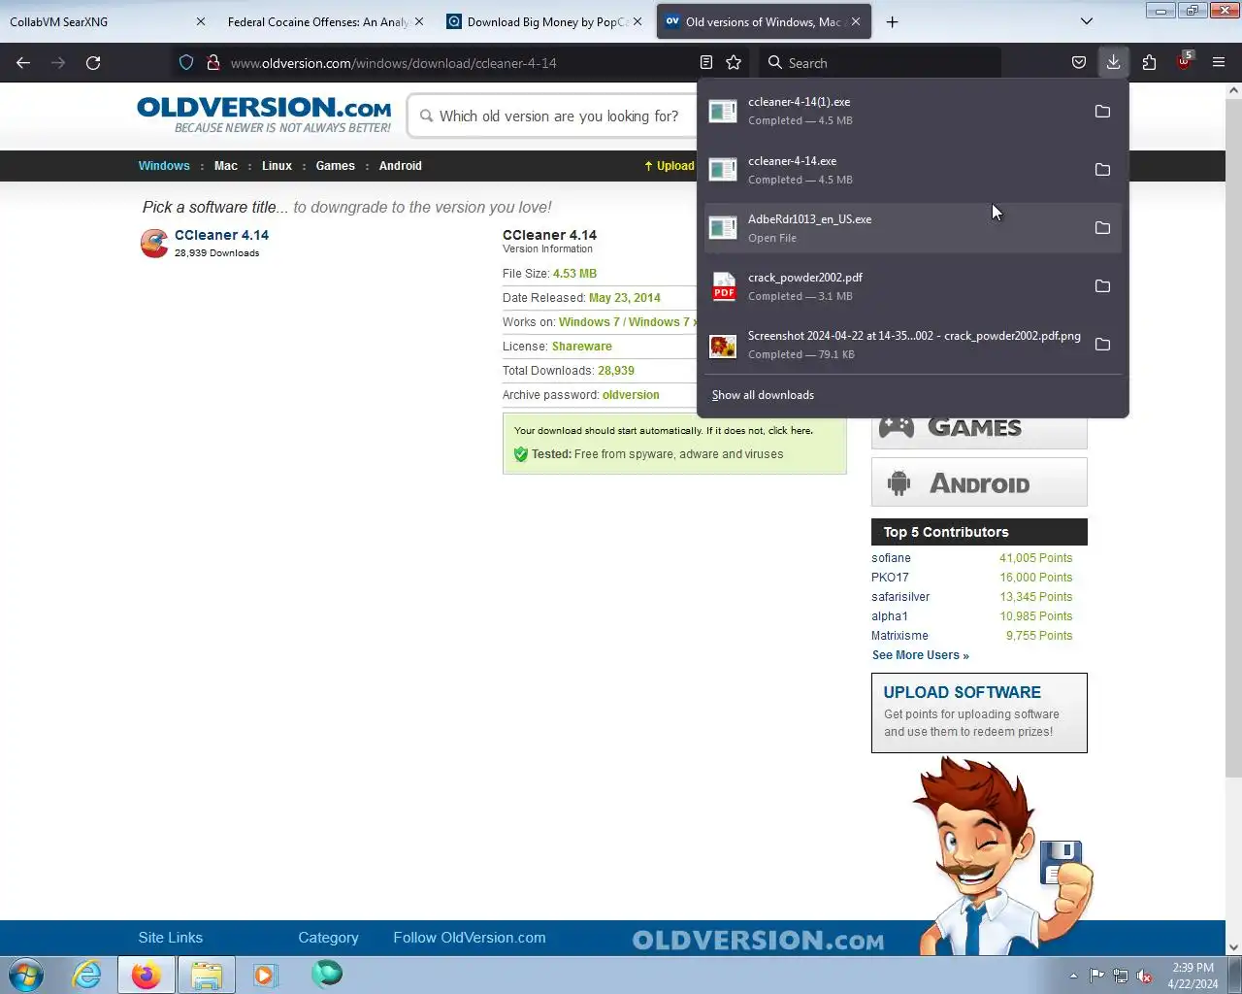Screen dimensions: 1242x994
Task: Click the Windows 7 compatibility link
Action: [x=589, y=322]
